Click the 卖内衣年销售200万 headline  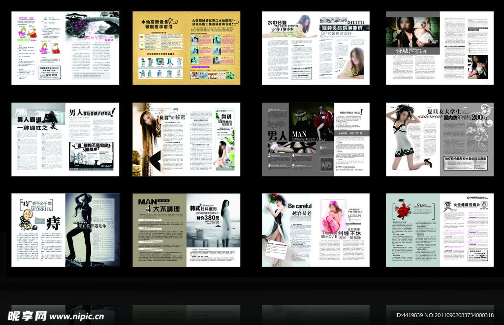pyautogui.click(x=466, y=118)
